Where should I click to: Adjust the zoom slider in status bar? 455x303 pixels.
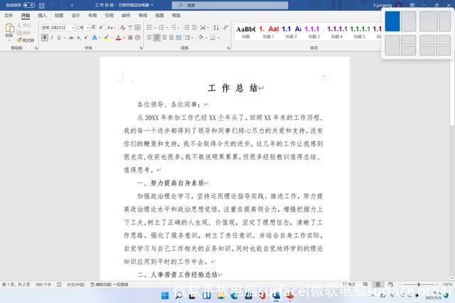(x=419, y=285)
